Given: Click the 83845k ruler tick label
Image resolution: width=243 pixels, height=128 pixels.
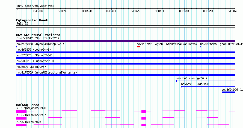Looking at the screenshot, I should pos(208,11).
